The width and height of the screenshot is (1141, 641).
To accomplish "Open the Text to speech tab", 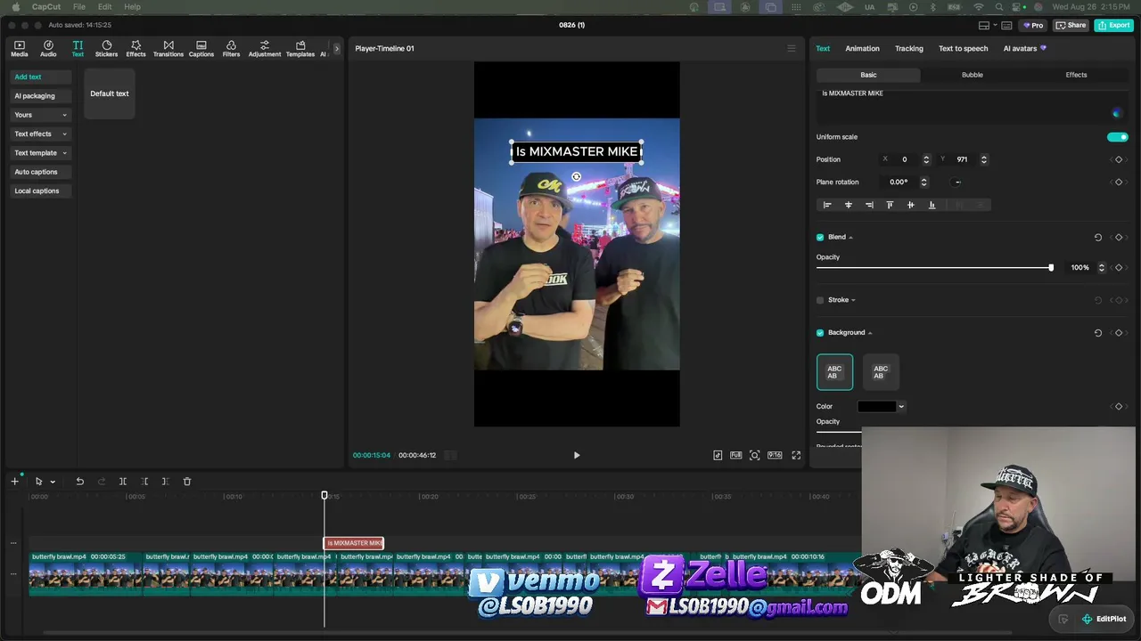I will point(963,48).
